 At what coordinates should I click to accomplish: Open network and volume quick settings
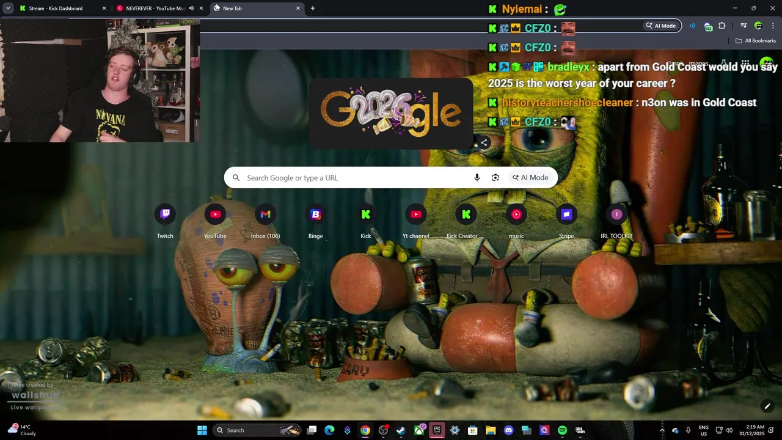724,430
